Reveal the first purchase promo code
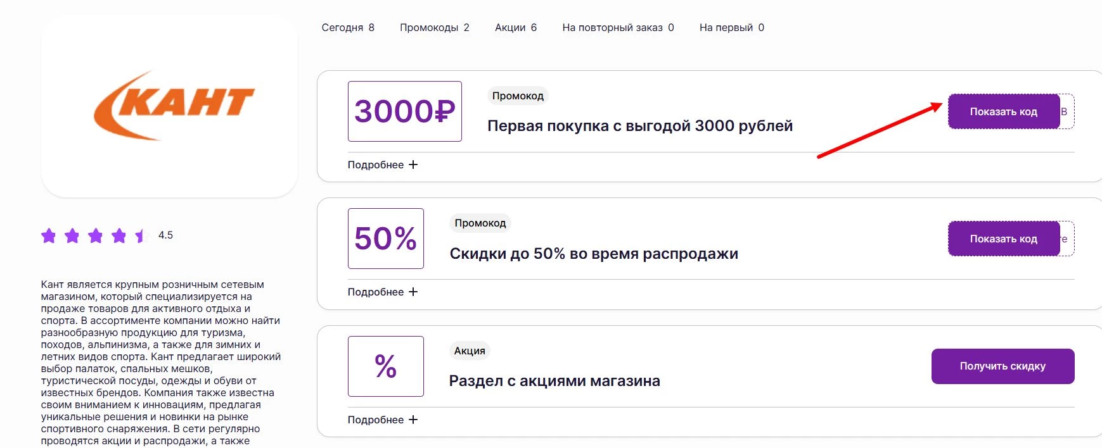 pyautogui.click(x=1003, y=111)
